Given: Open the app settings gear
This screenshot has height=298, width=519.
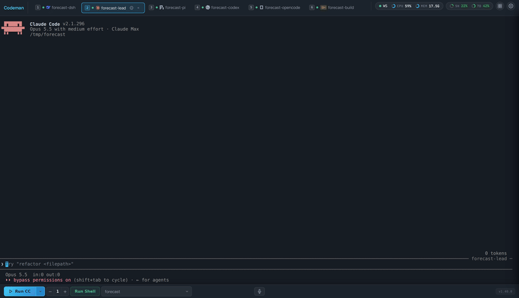Looking at the screenshot, I should [511, 6].
